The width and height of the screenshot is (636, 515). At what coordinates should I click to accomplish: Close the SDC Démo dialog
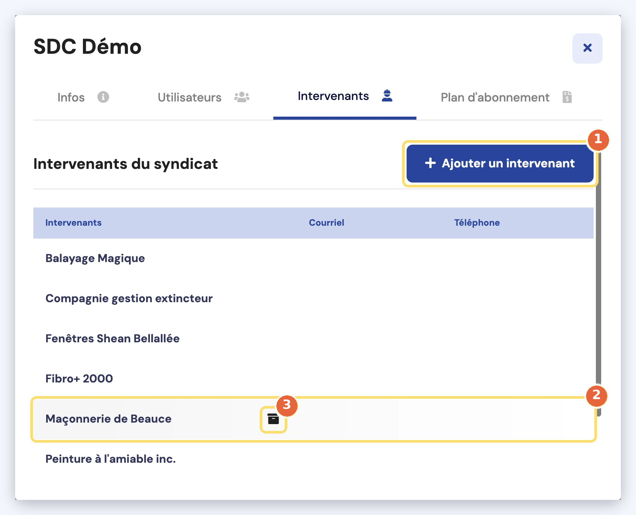(x=587, y=48)
